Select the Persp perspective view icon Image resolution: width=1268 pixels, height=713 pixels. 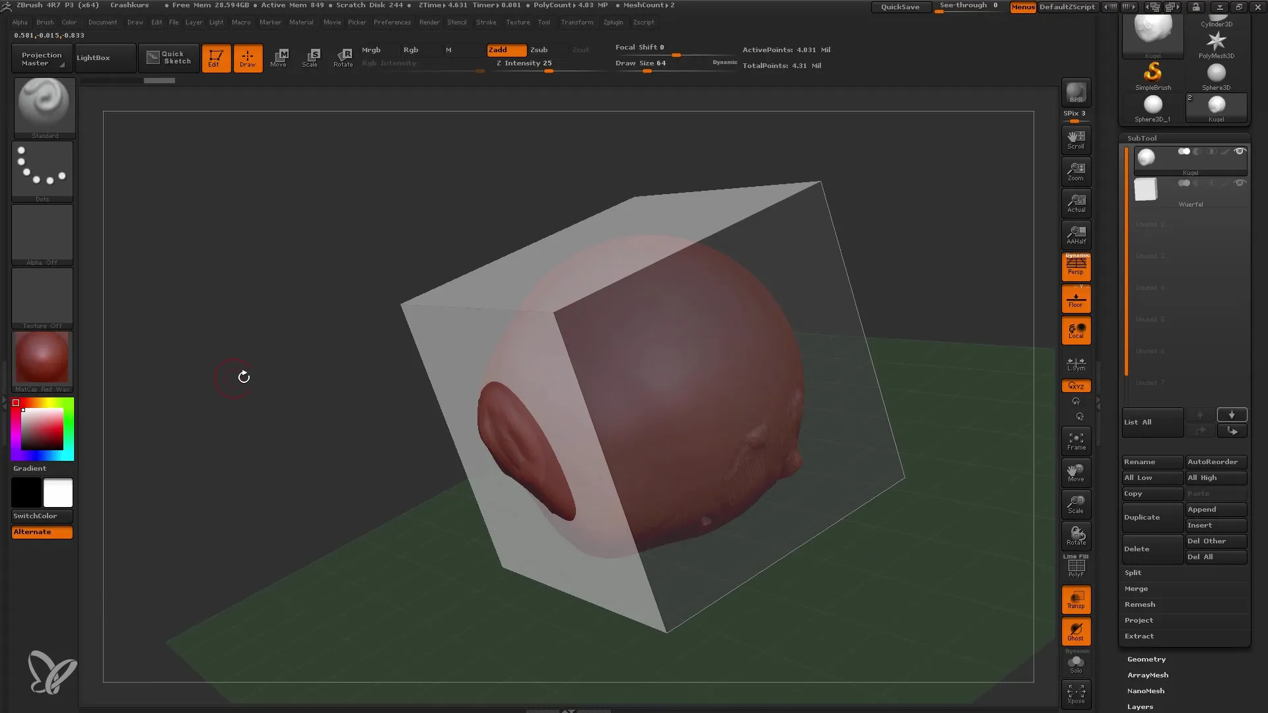click(1076, 265)
